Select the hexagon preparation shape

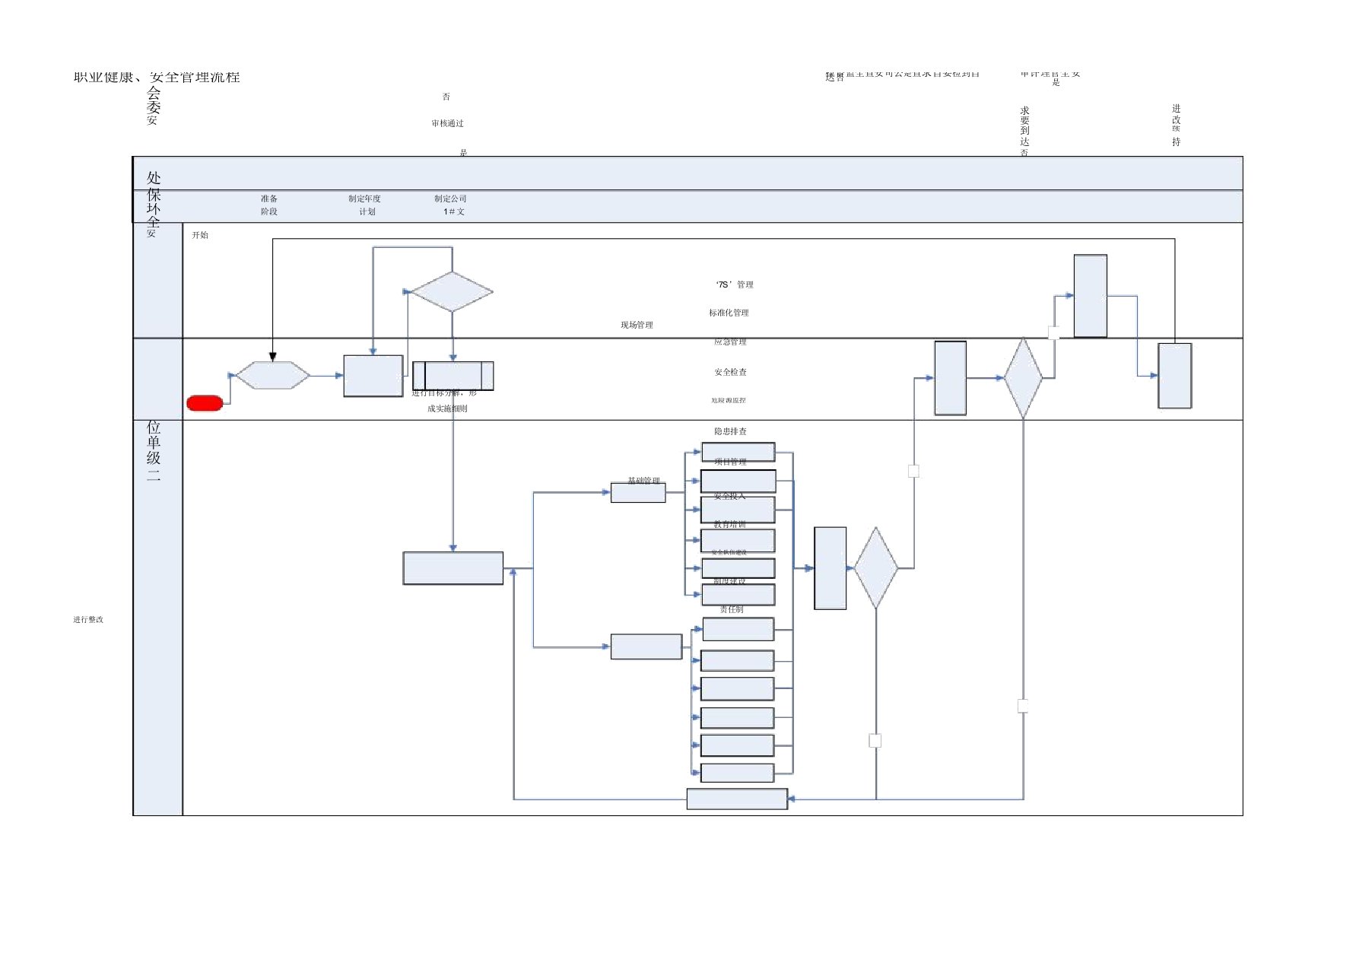point(272,375)
